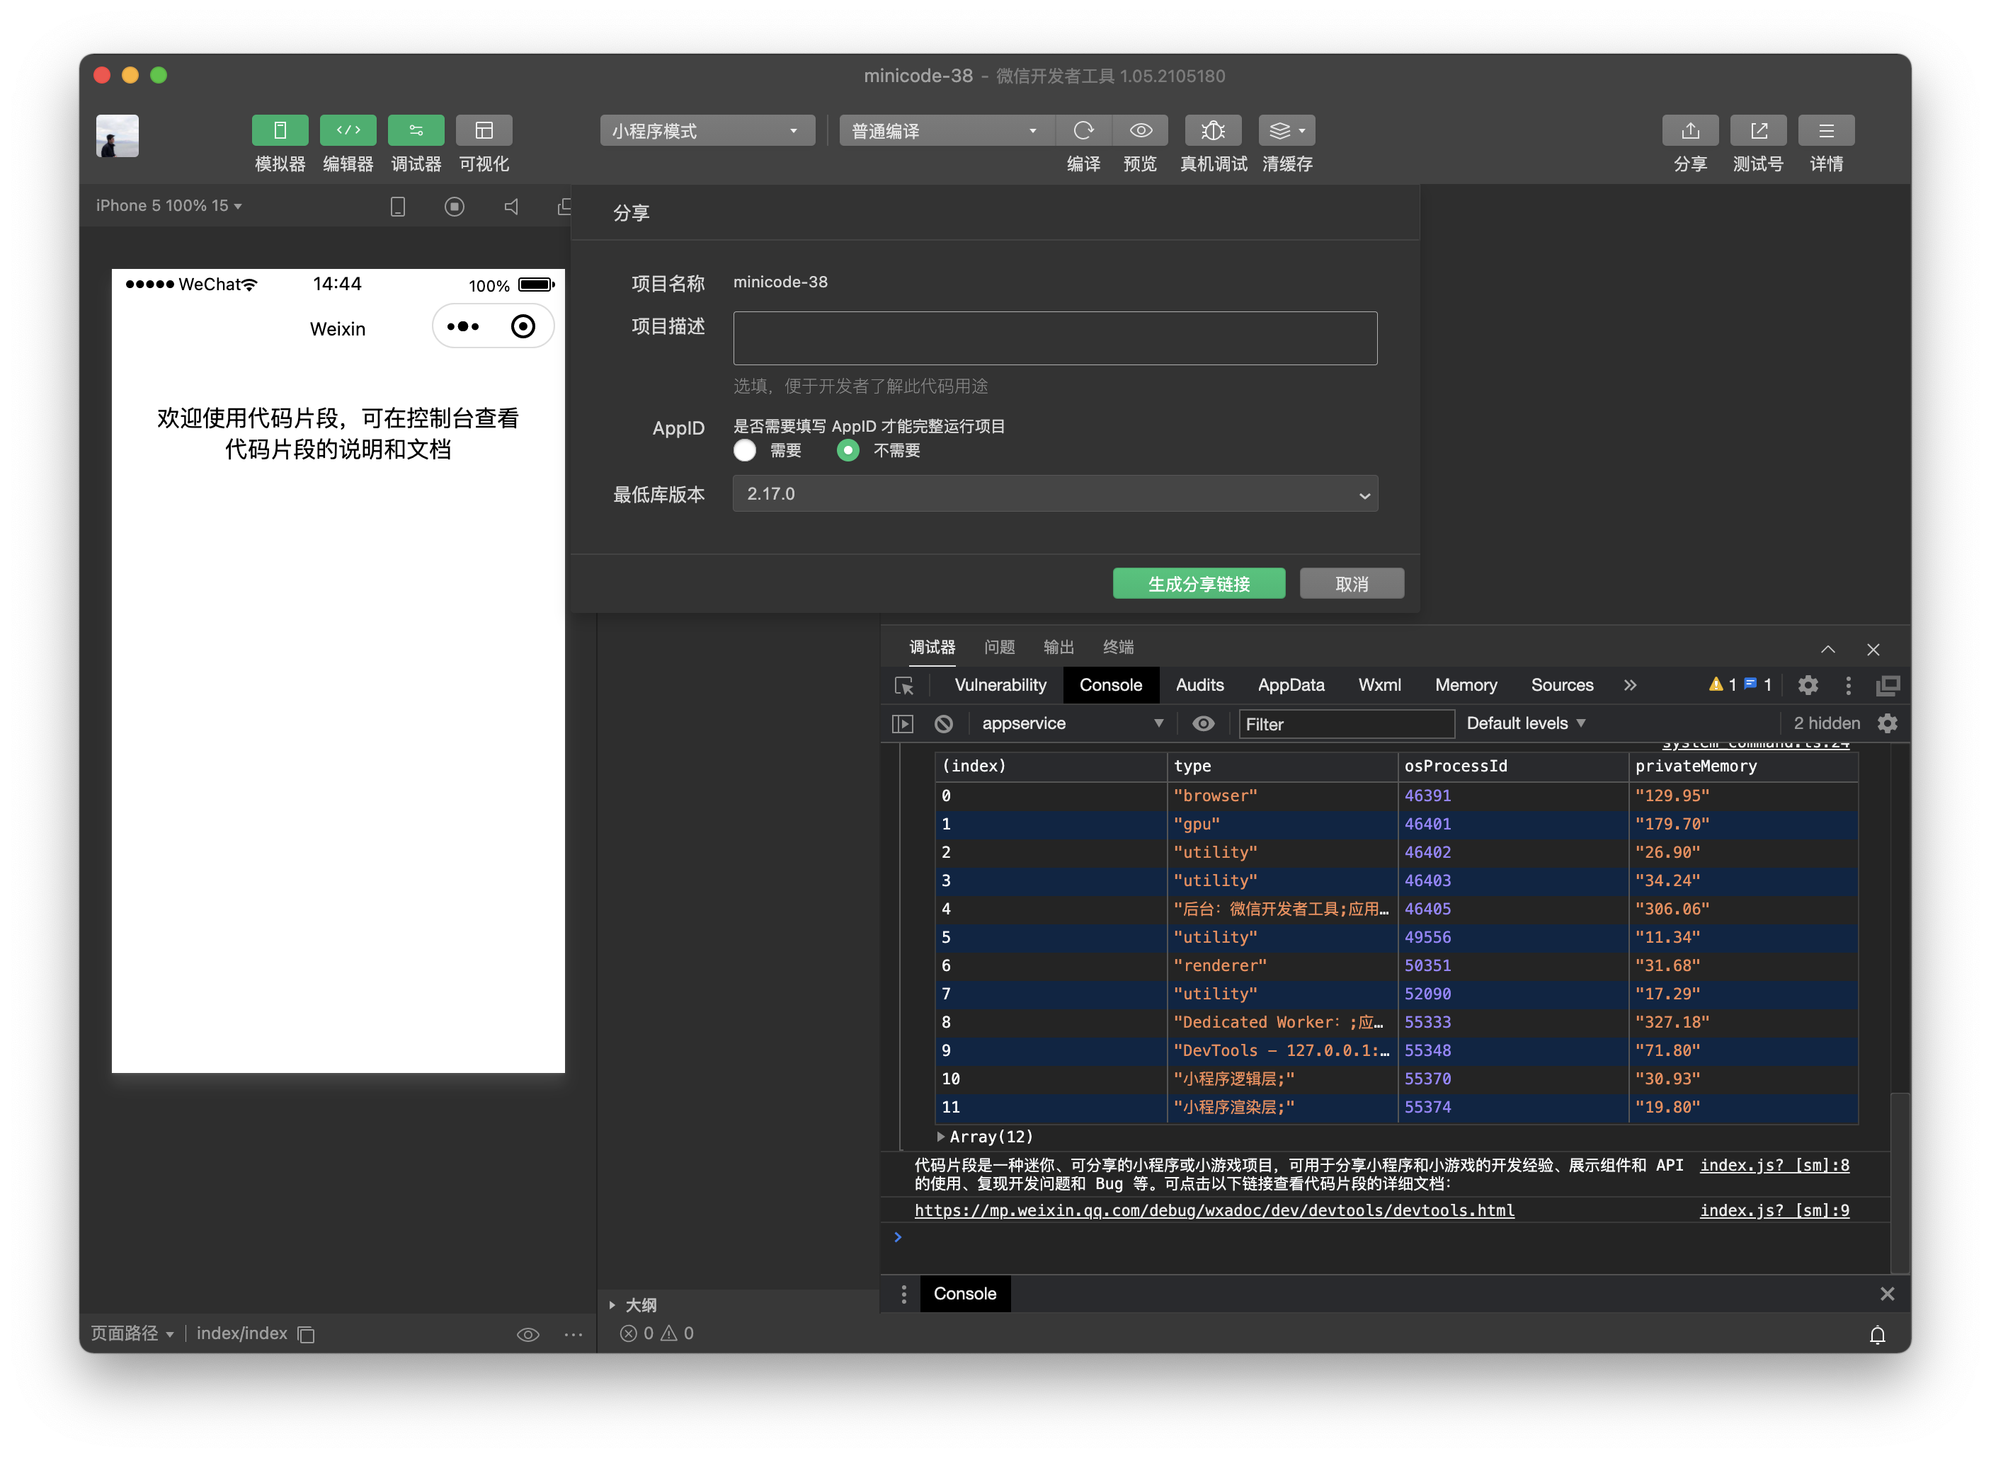
Task: Clear console with the ban icon
Action: click(x=944, y=724)
